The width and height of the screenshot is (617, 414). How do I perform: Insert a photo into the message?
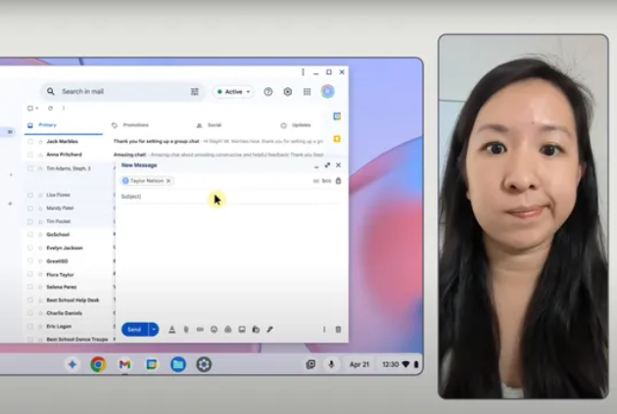(242, 330)
